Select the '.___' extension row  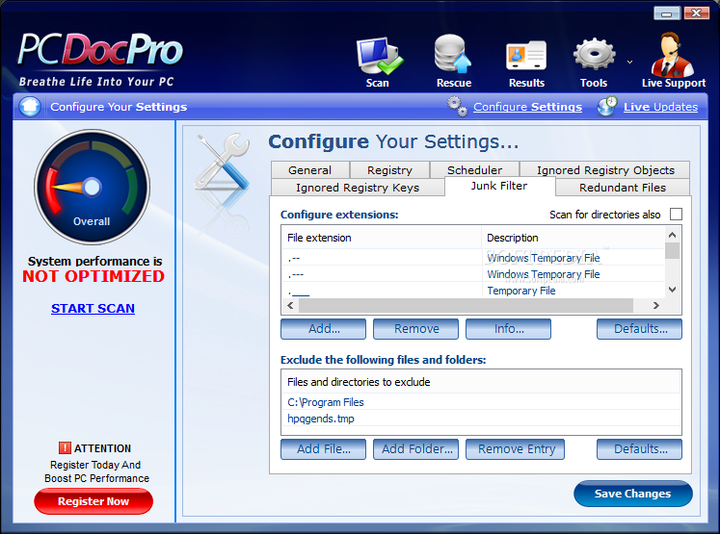[x=473, y=291]
